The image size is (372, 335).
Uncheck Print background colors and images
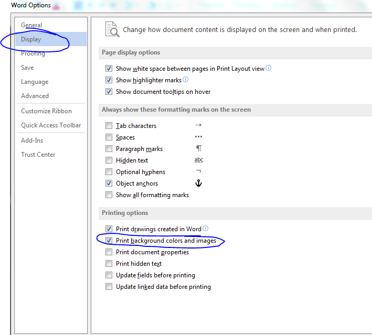(109, 241)
